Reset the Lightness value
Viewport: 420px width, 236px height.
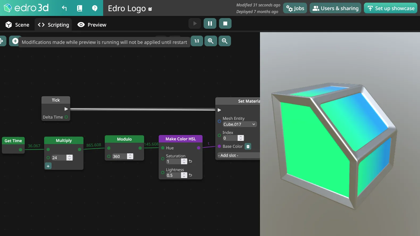tap(190, 175)
